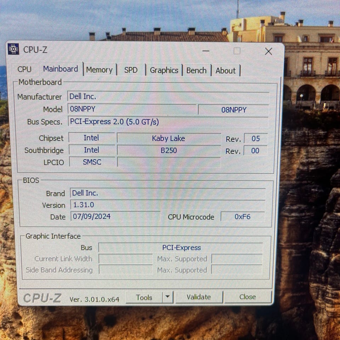Click the LPCIO SMSC field

[92, 162]
